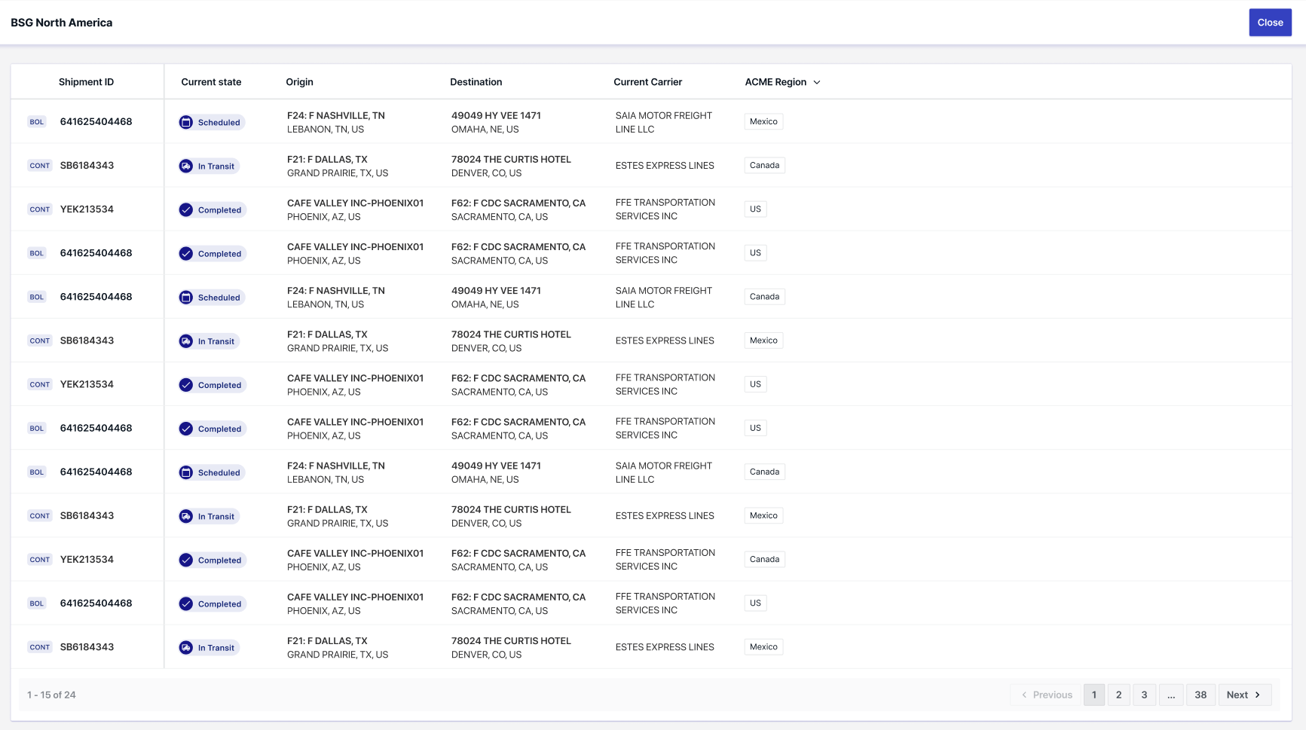Click the Canada tag in the In Transit row

pos(764,165)
